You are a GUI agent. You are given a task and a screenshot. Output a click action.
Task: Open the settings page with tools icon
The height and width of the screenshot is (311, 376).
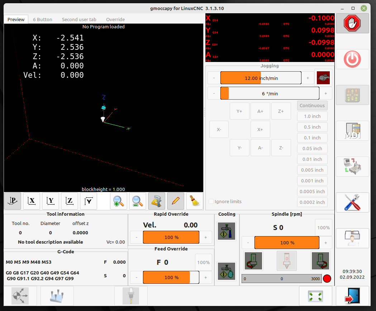click(x=352, y=202)
